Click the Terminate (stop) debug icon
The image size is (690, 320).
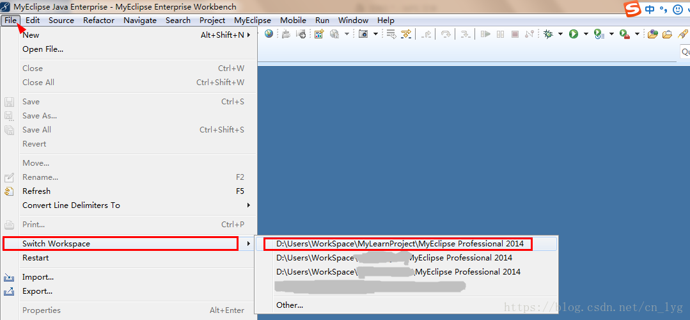(515, 34)
